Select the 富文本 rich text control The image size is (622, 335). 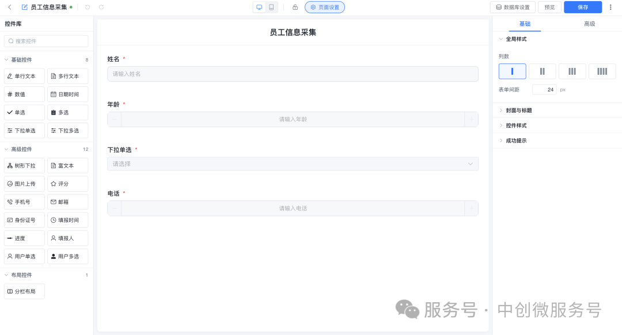pyautogui.click(x=68, y=166)
